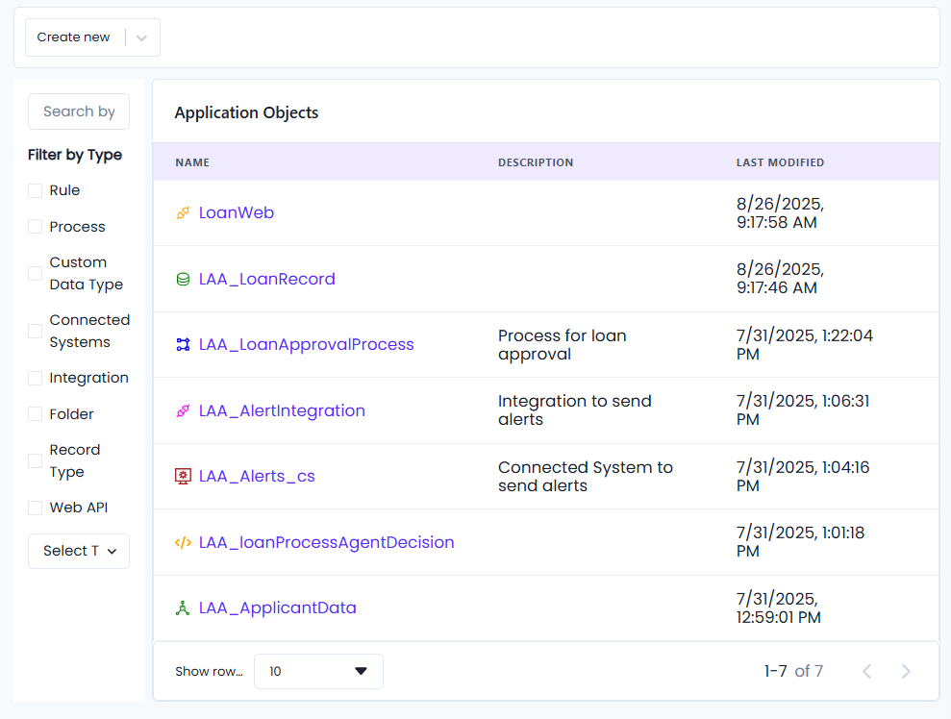Check the Record Type filter checkbox
Screen dimensions: 951x719
(36, 460)
